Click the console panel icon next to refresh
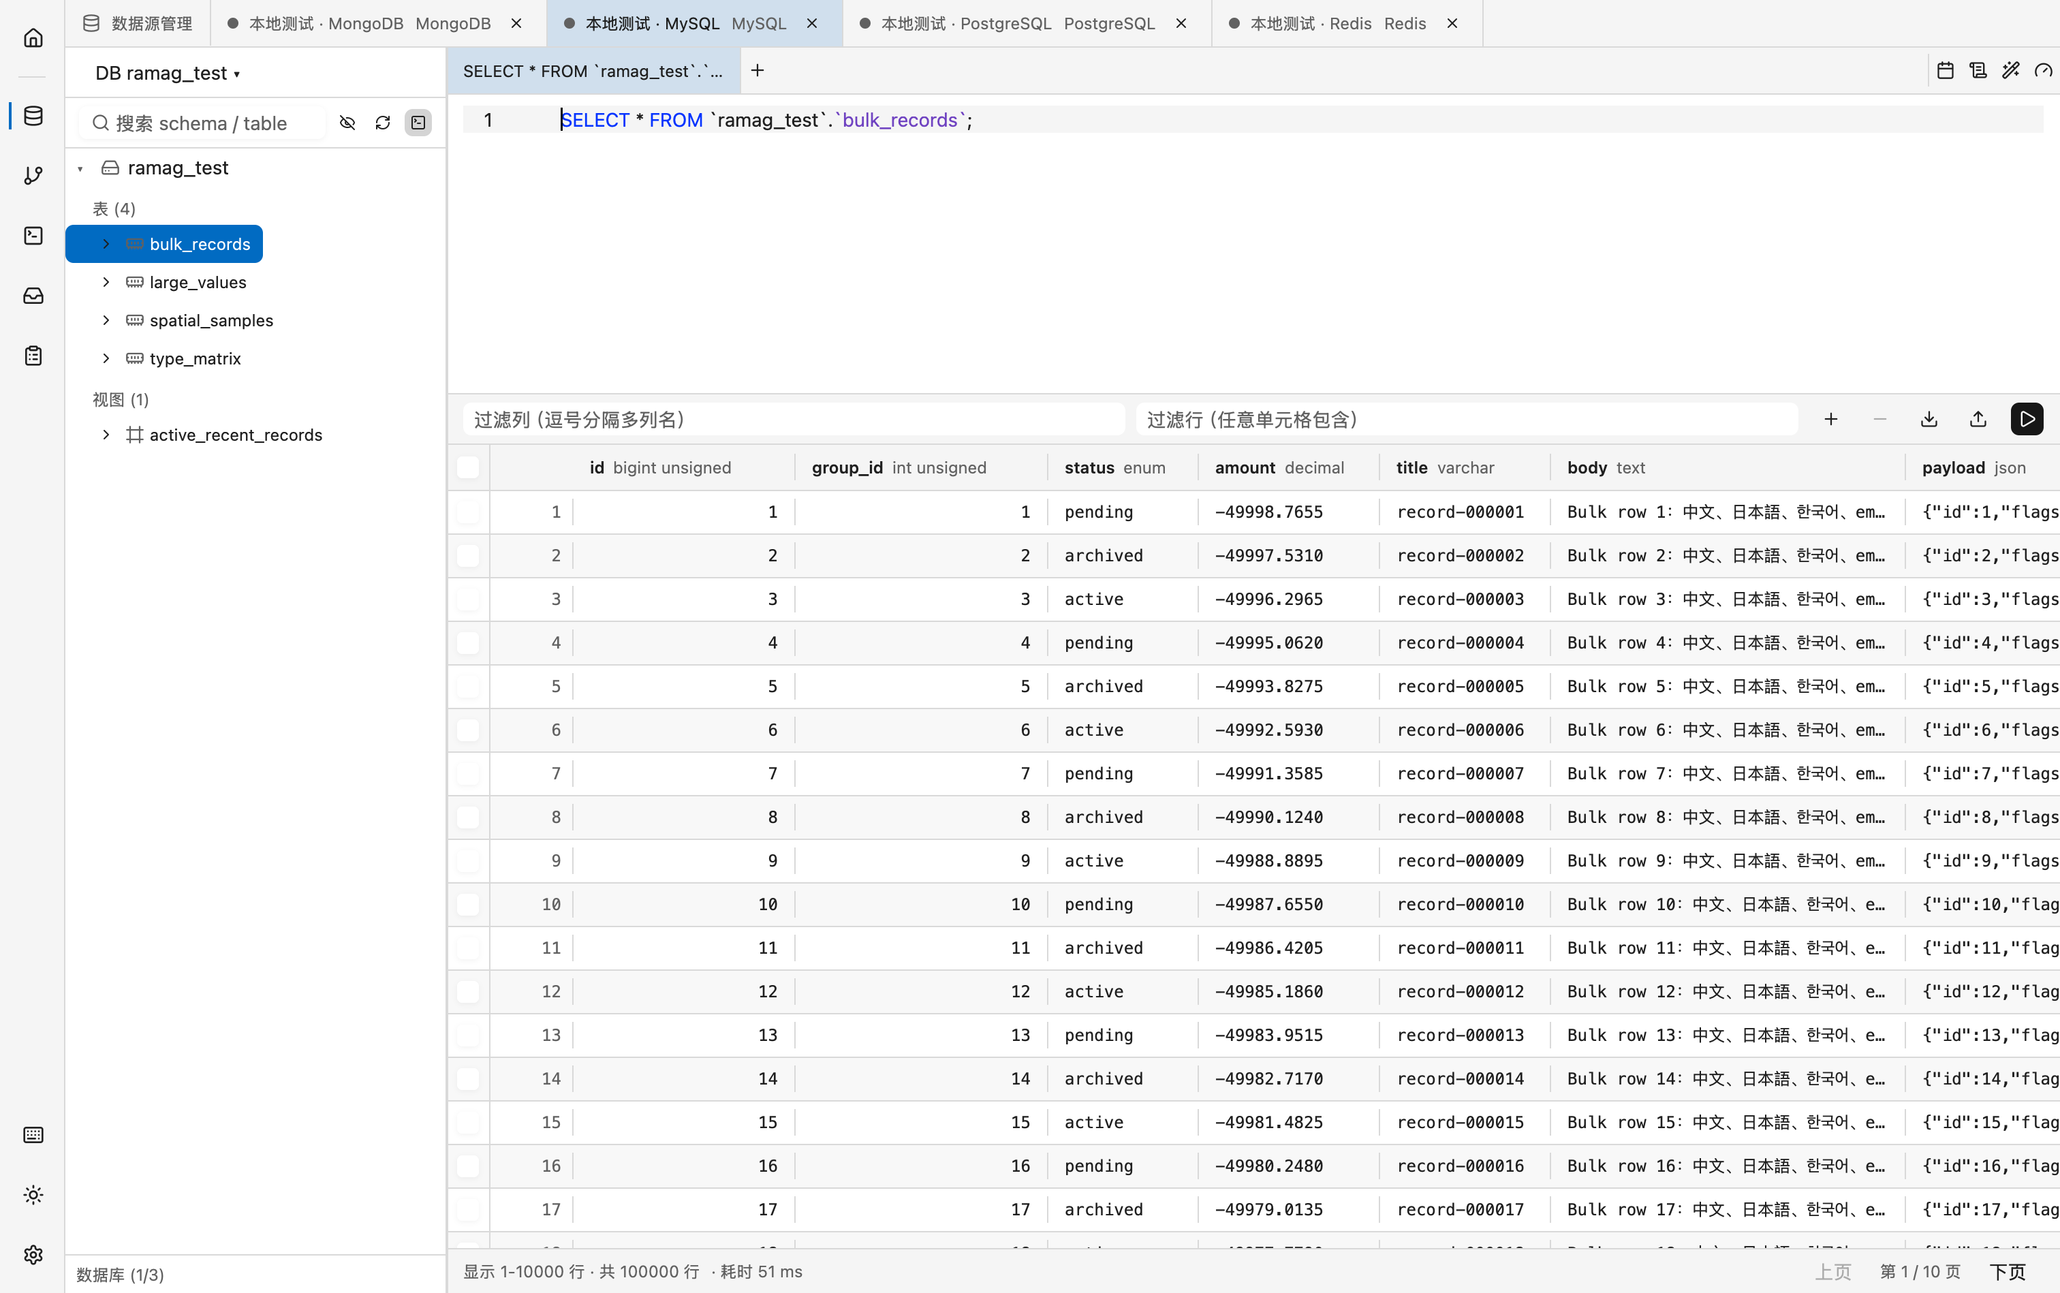2060x1293 pixels. (x=418, y=123)
